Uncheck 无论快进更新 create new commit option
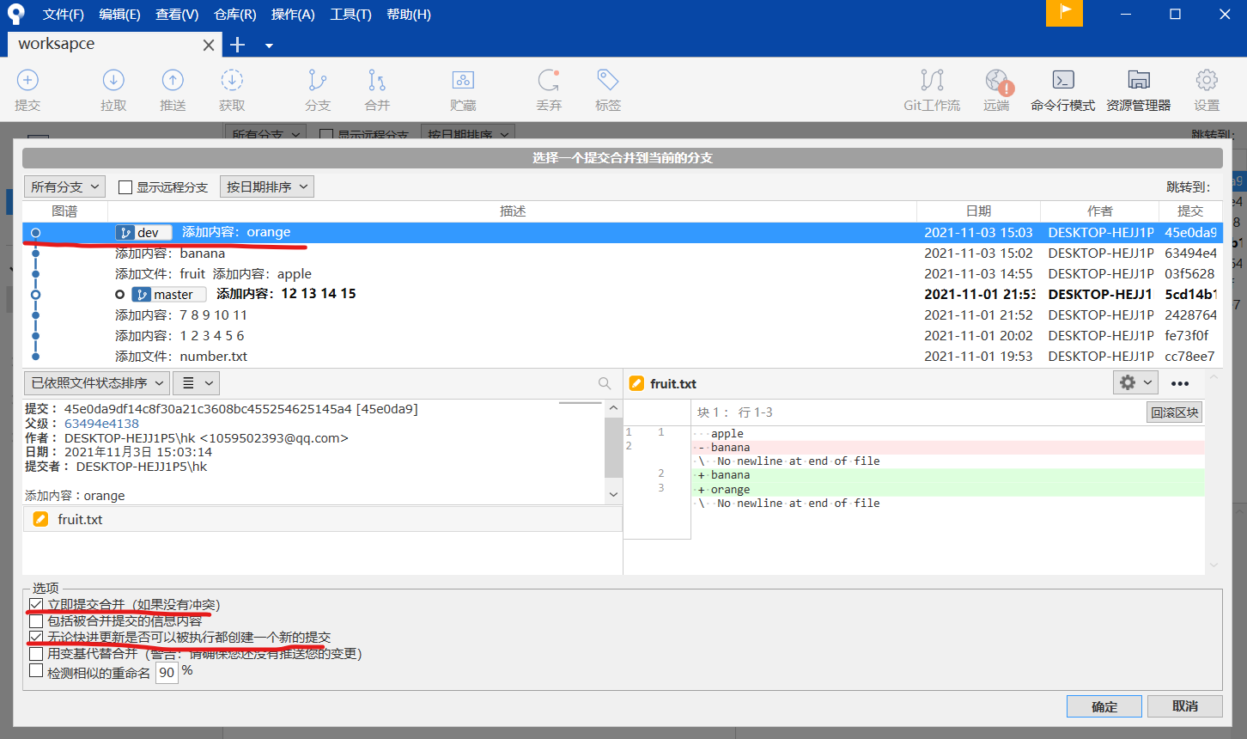 [x=36, y=637]
